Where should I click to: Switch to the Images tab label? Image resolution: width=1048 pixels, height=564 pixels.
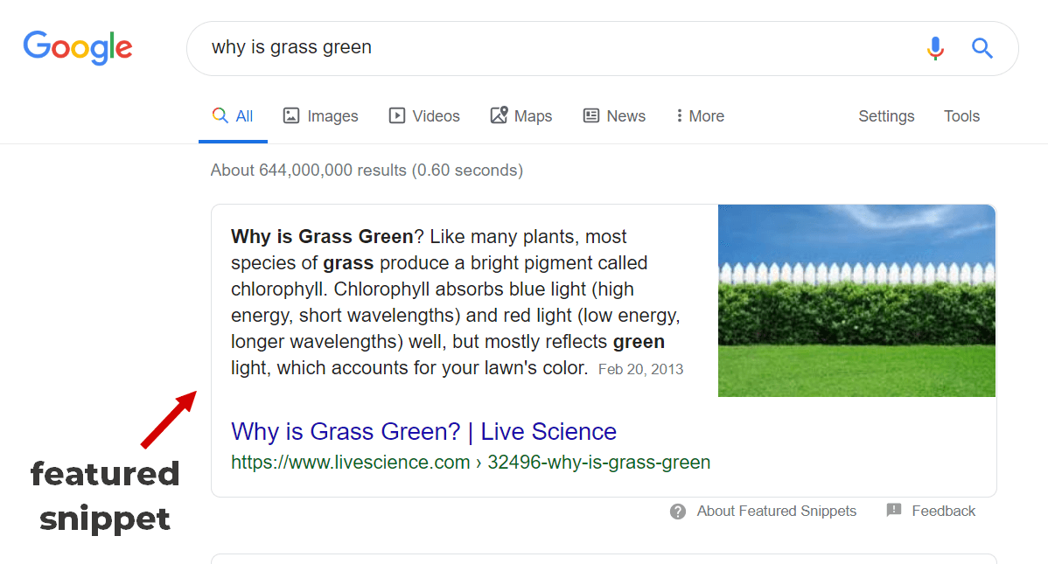(332, 116)
